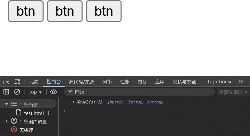Image resolution: width=250 pixels, height=136 pixels.
Task: Open the top context dropdown
Action: click(35, 92)
